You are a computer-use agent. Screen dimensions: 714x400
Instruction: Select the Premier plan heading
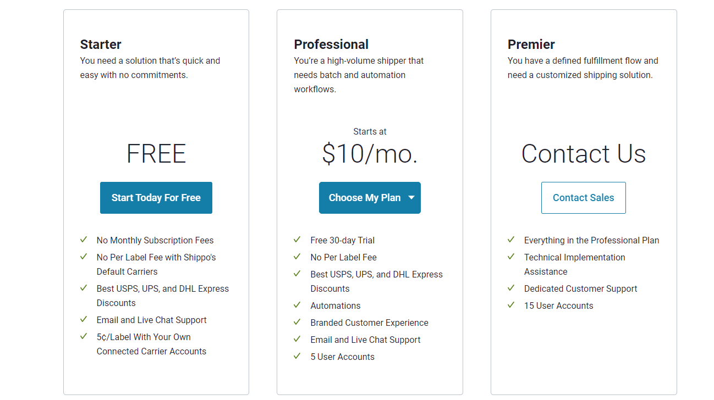(x=531, y=45)
